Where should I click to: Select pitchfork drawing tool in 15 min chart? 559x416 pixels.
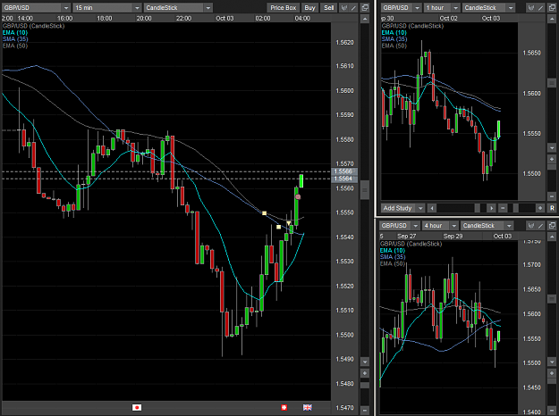tap(344, 8)
